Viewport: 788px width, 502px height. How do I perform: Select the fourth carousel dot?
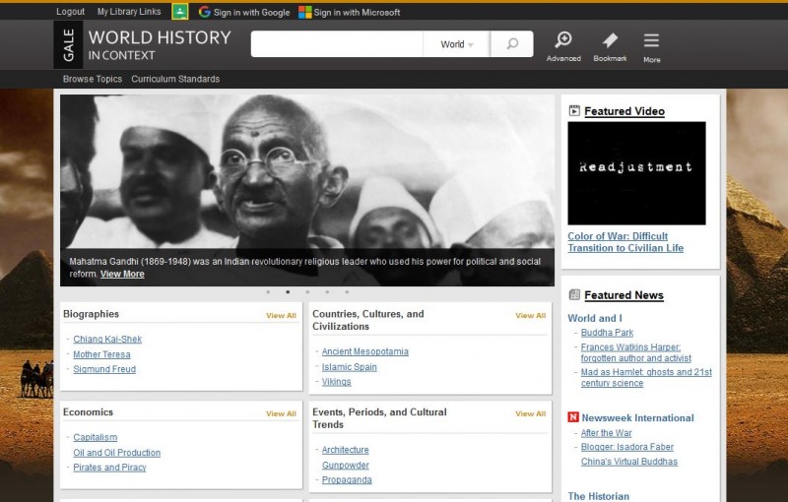pos(327,291)
